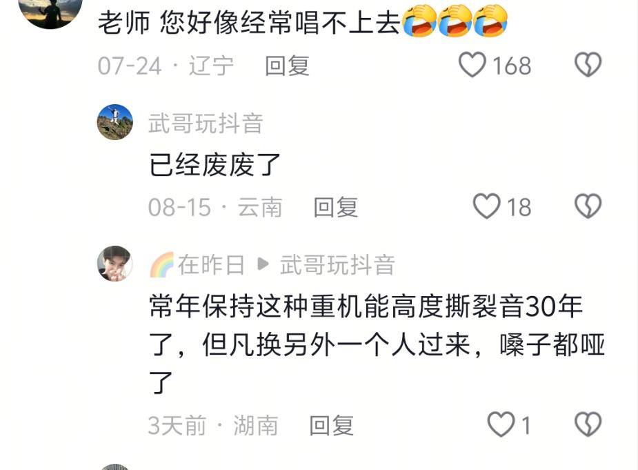This screenshot has height=470, width=638.
Task: Reply to the 3天前 湖南 comment
Action: point(331,426)
